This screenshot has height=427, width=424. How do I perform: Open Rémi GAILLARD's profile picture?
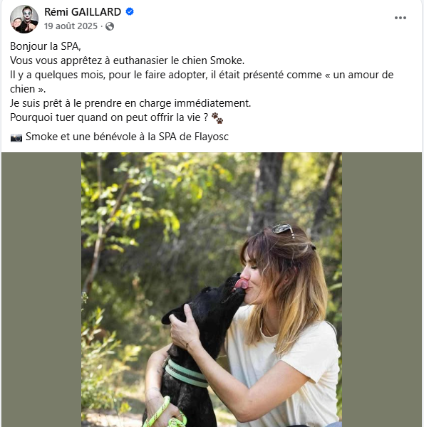[x=24, y=19]
